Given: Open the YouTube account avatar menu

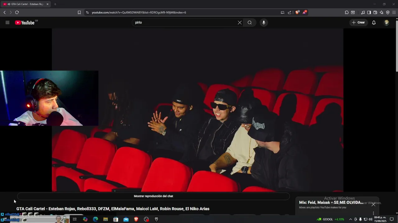Looking at the screenshot, I should pyautogui.click(x=386, y=23).
